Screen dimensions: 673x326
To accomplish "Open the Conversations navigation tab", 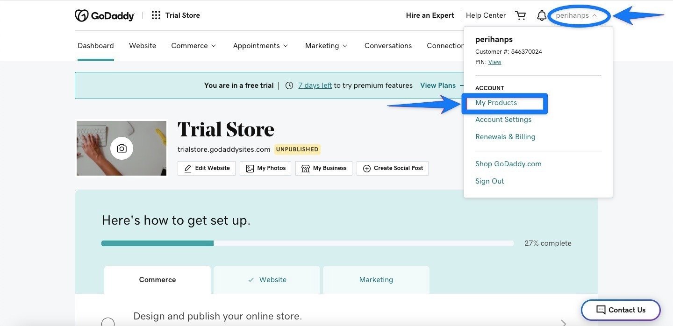I will coord(388,46).
